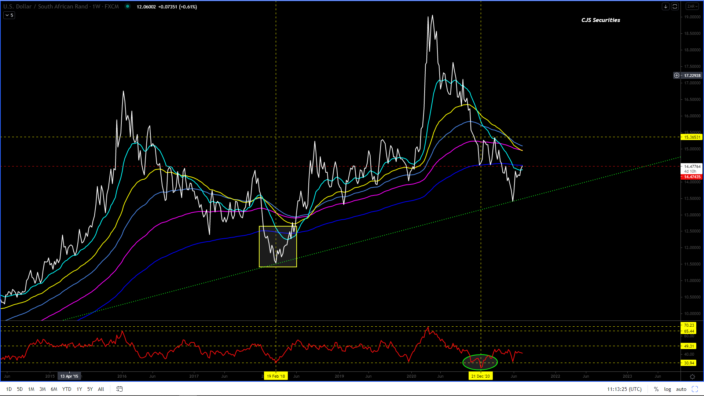Image resolution: width=704 pixels, height=396 pixels.
Task: Open chart settings gear icon
Action: pos(692,377)
